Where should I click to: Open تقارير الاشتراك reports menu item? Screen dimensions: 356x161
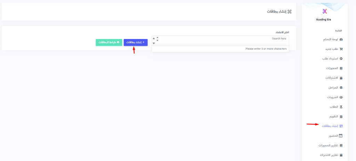click(331, 155)
